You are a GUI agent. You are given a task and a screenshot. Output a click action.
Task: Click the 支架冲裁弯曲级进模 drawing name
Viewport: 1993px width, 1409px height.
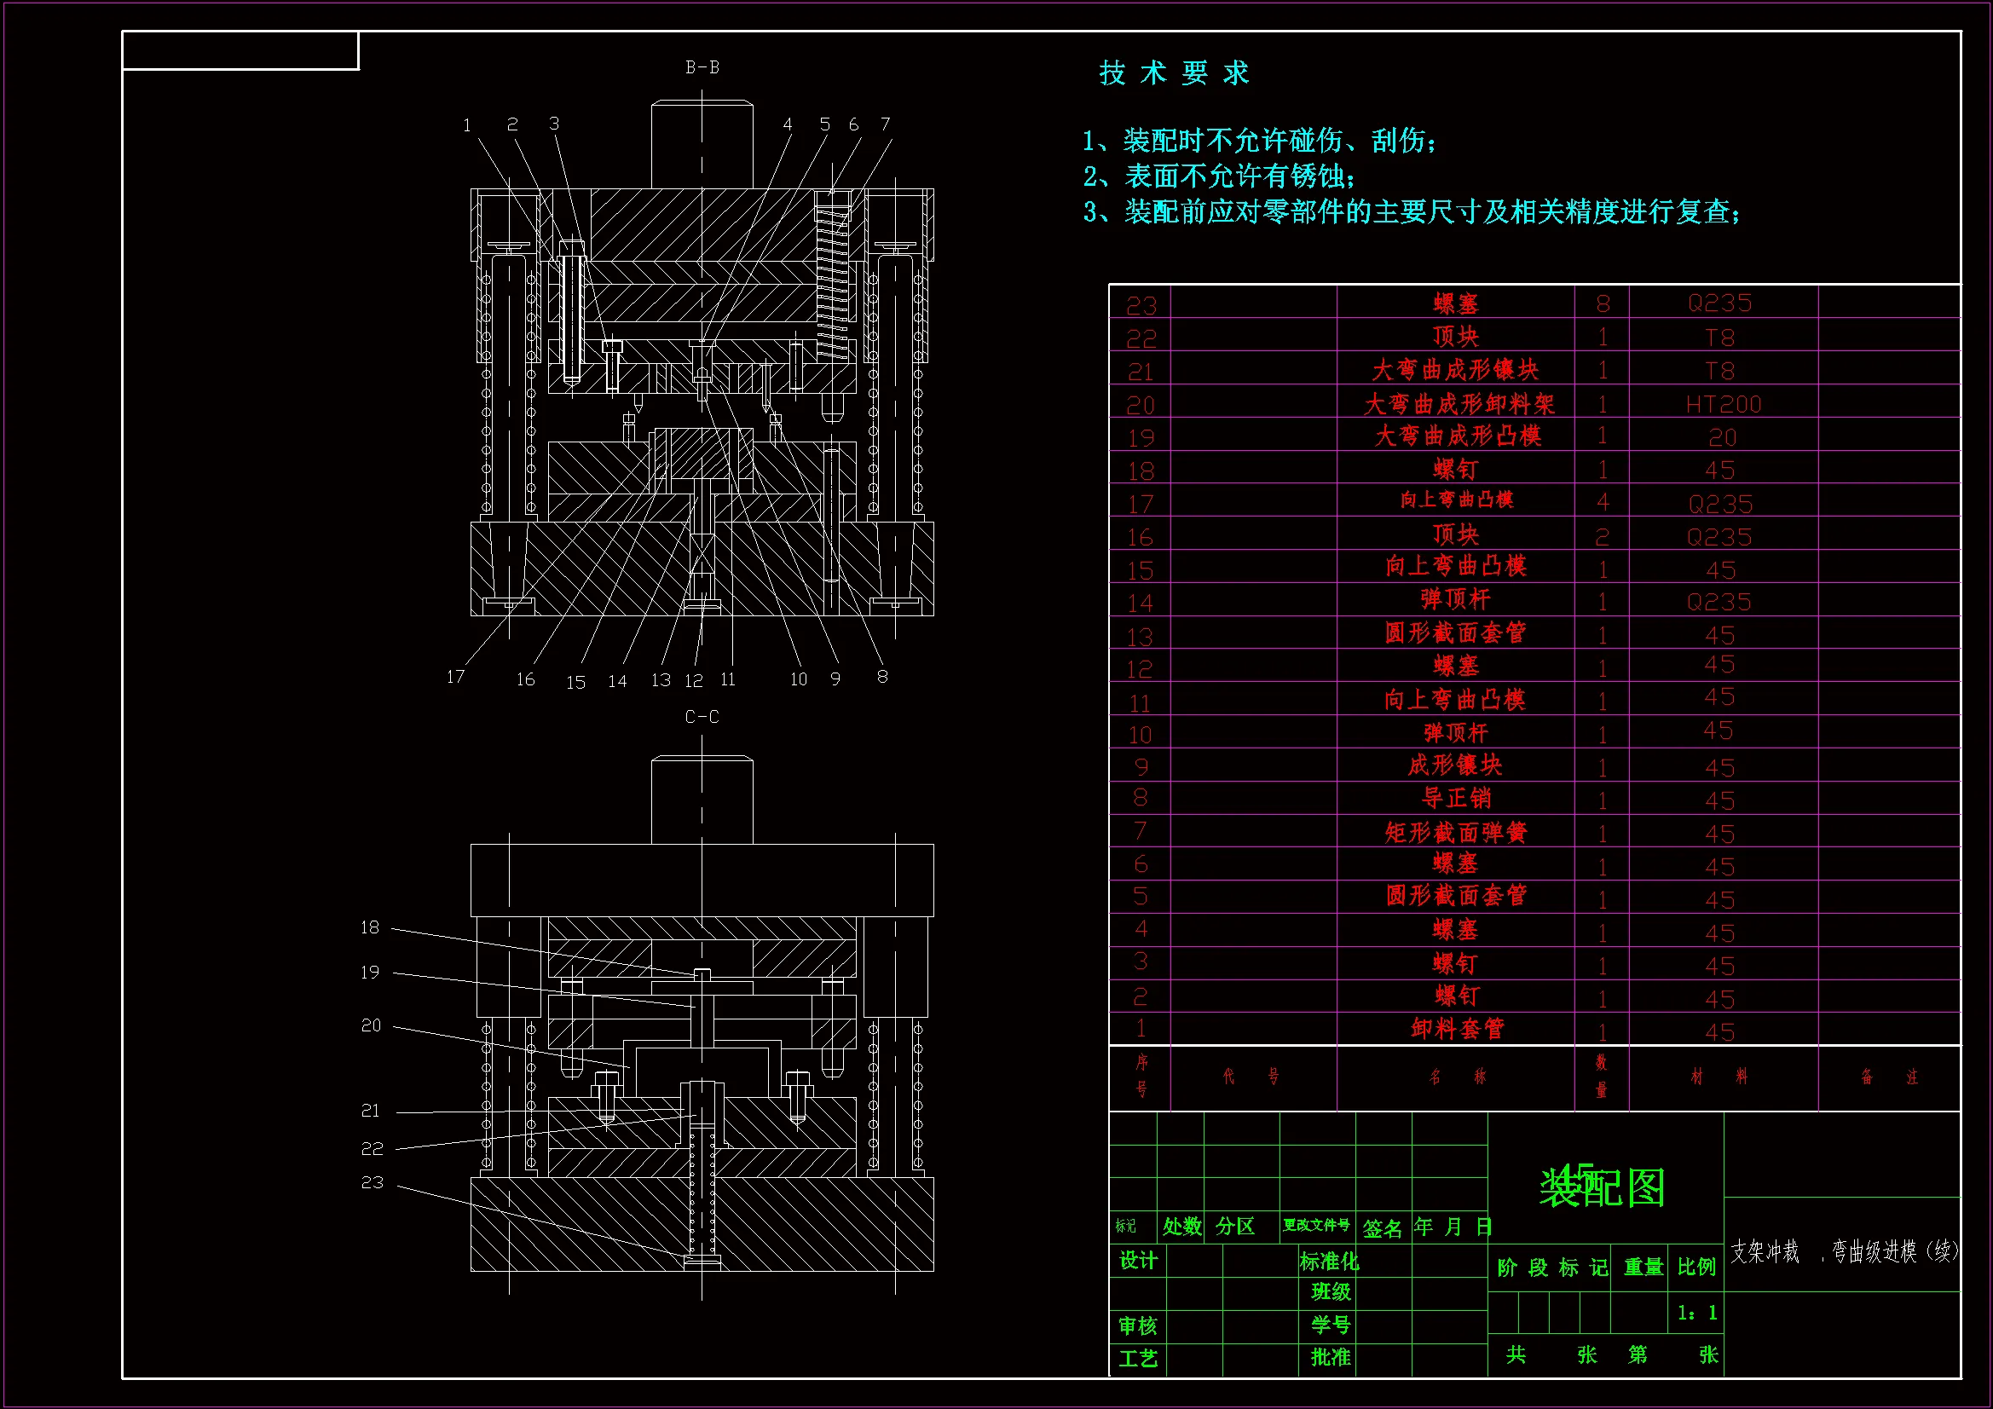[x=1844, y=1251]
